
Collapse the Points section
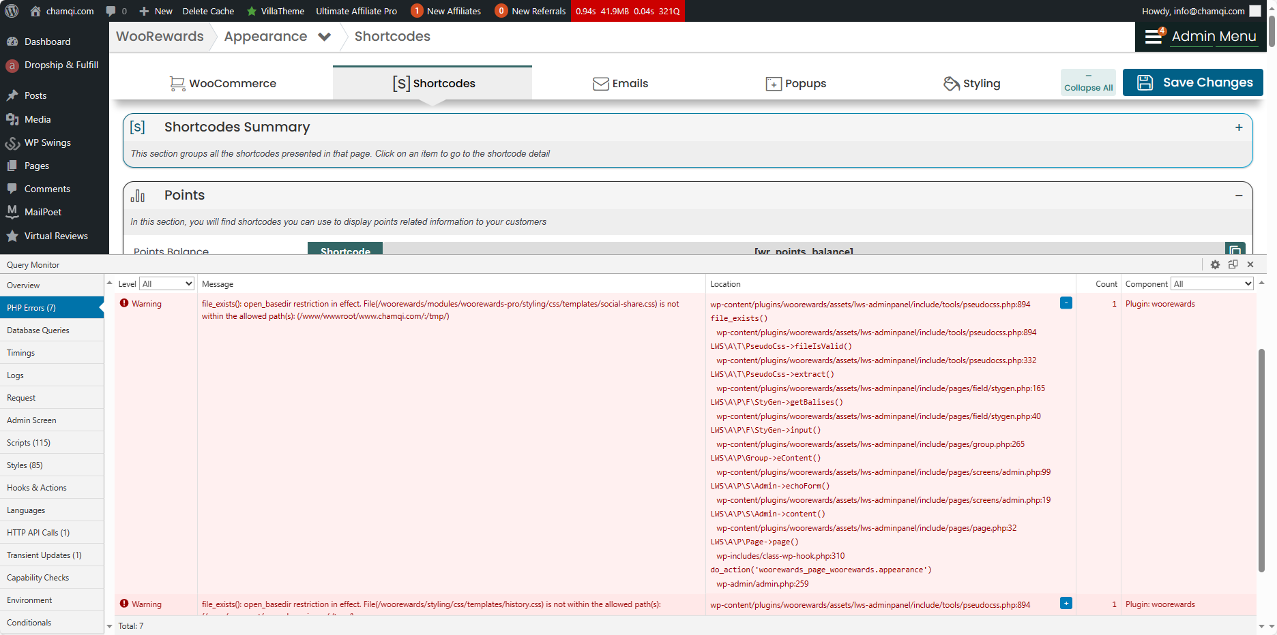(x=1239, y=196)
